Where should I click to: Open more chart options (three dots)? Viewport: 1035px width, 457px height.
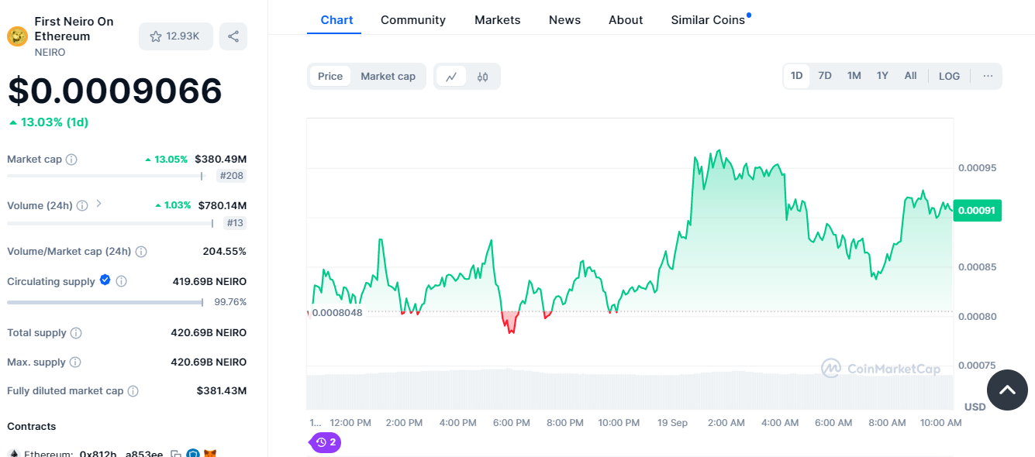988,76
